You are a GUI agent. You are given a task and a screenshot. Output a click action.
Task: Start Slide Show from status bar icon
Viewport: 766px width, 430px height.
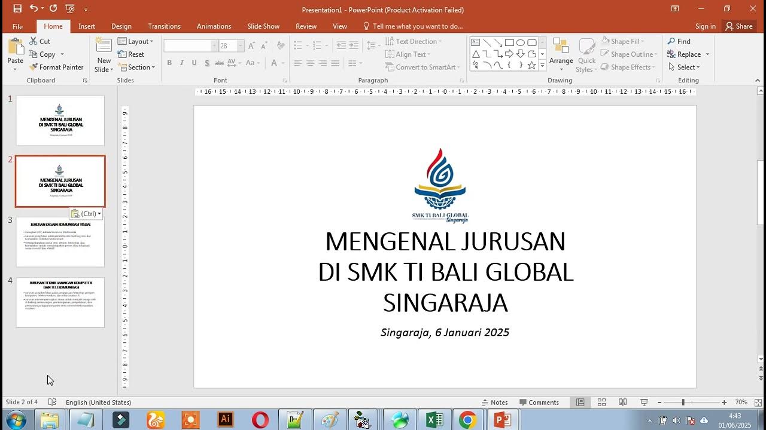(644, 403)
